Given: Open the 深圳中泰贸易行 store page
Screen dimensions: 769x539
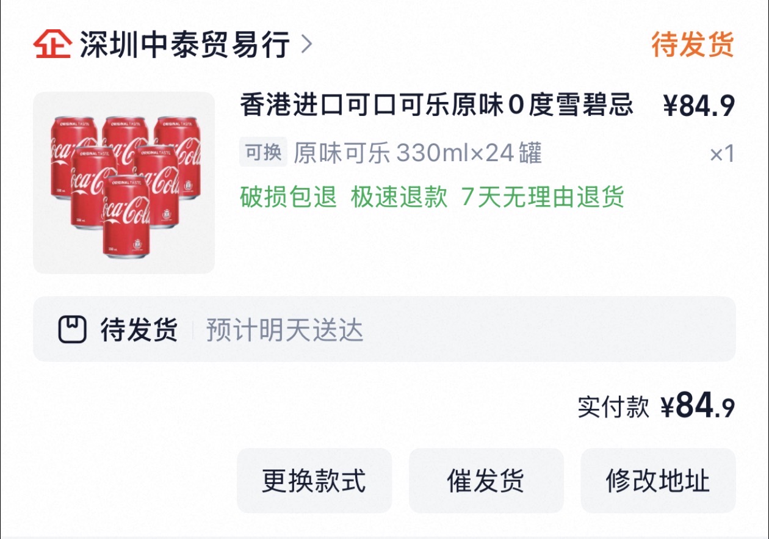Looking at the screenshot, I should point(184,45).
